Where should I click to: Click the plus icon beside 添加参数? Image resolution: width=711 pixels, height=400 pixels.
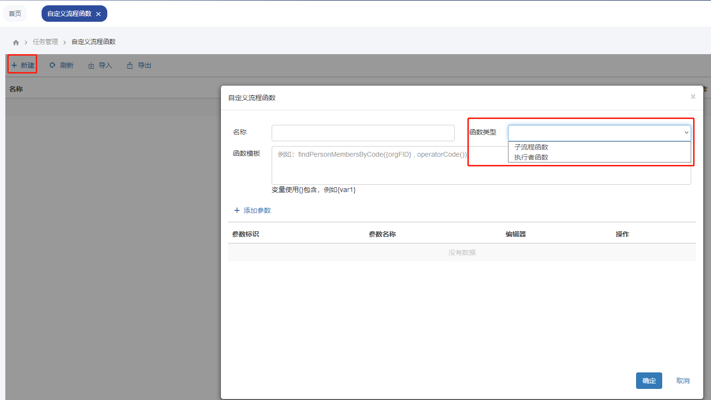pos(237,210)
